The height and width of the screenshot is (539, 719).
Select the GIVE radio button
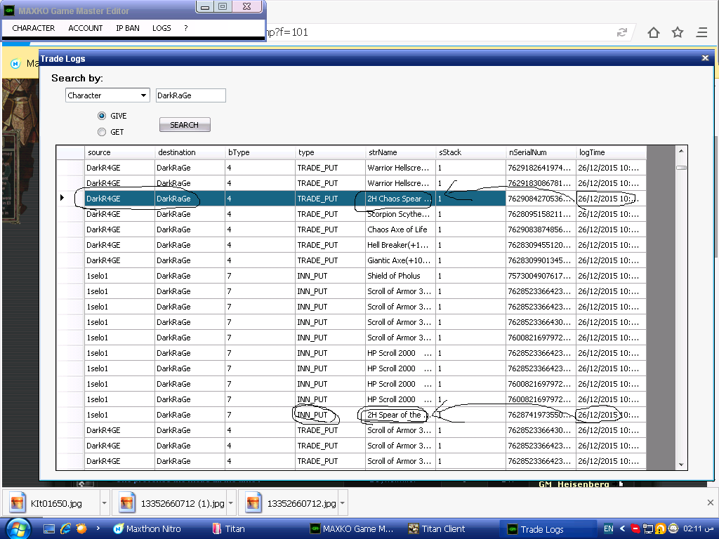click(x=102, y=116)
